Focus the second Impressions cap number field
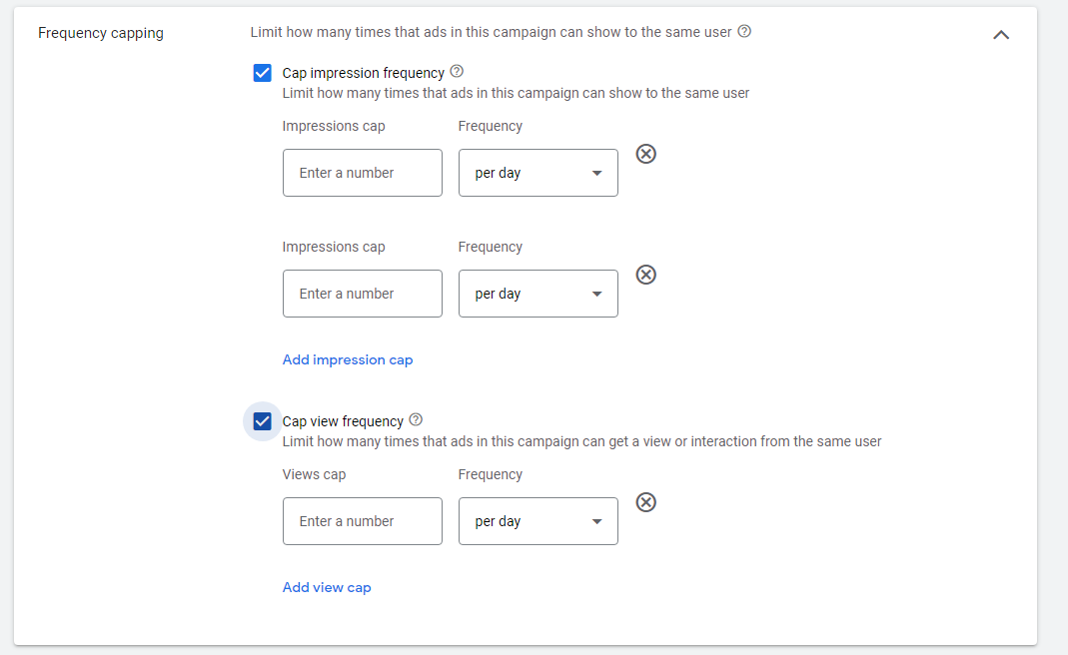 tap(362, 294)
